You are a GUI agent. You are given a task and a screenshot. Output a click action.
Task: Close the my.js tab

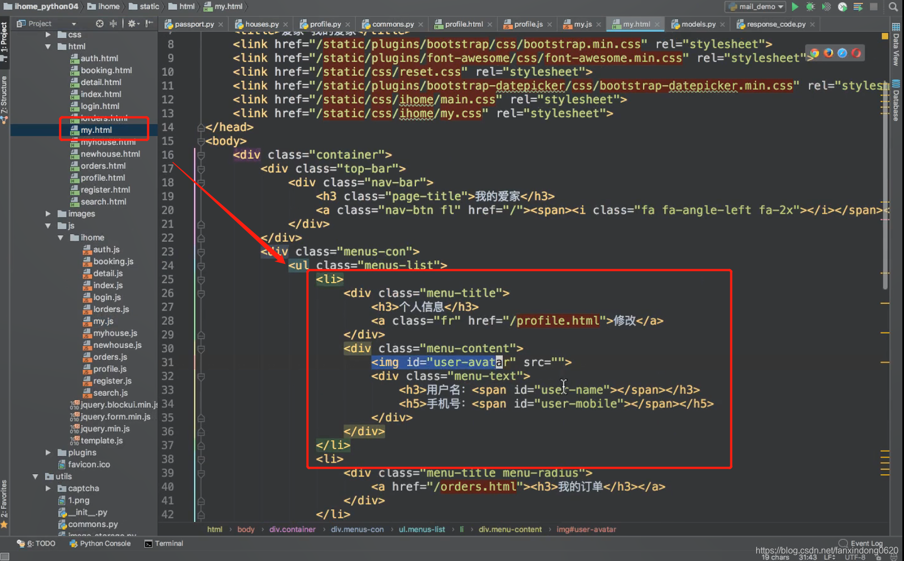pos(598,24)
